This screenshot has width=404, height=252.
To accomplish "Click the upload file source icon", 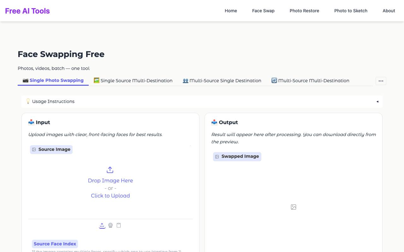I will coord(102,225).
